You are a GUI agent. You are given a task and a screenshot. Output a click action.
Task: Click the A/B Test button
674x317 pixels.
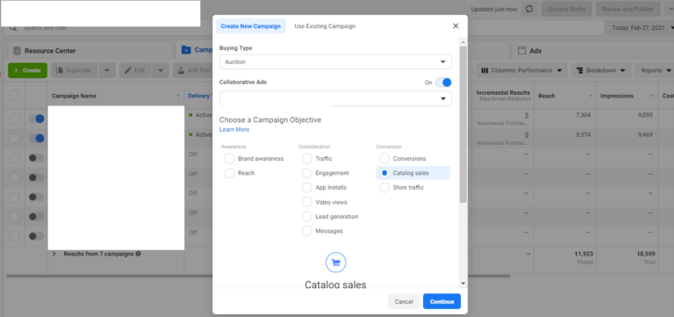193,70
